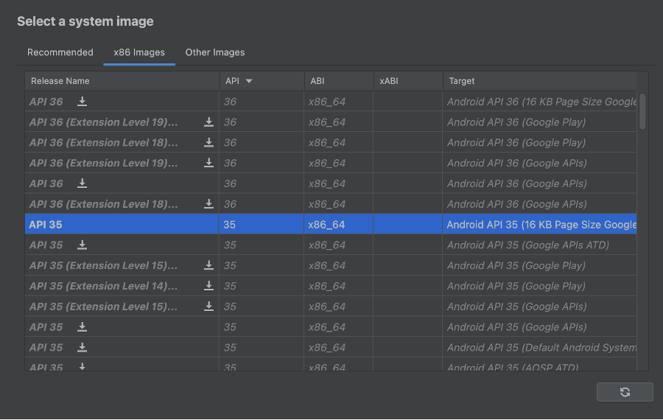Download API 36 Extension Level 19 Google APIs image
Viewport: 663px width, 420px height.
209,163
